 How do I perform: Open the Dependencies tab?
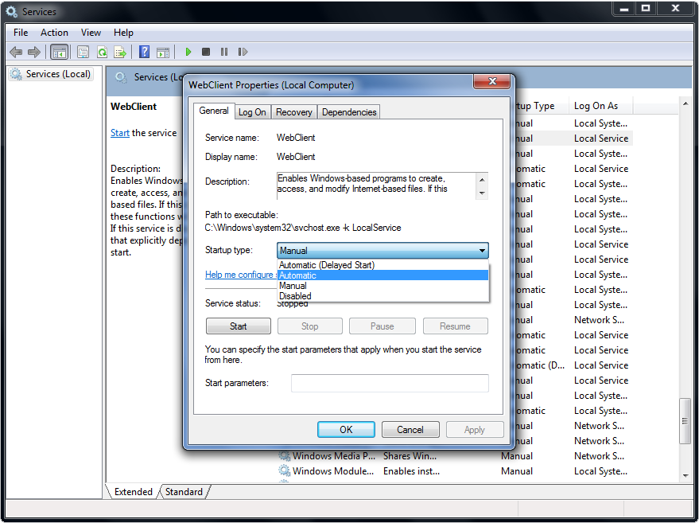click(x=349, y=112)
